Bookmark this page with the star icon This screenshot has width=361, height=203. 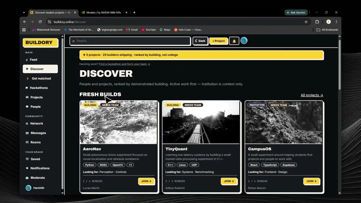point(306,22)
